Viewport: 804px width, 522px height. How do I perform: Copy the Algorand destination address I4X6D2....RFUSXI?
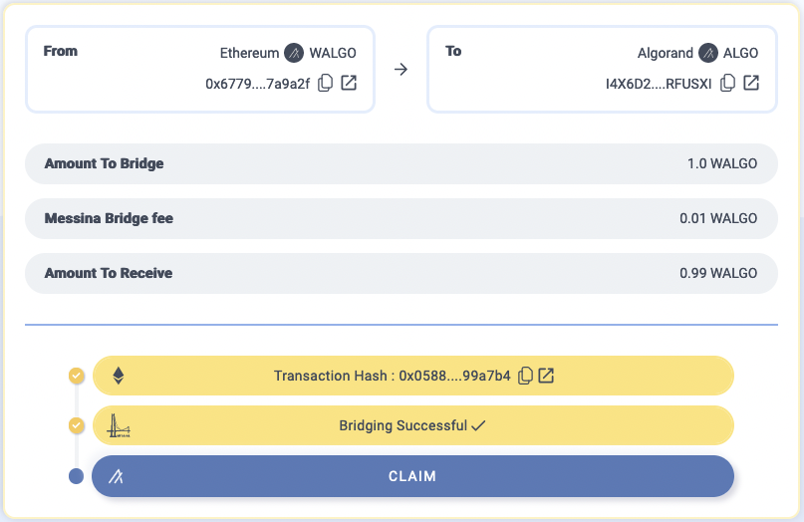727,83
